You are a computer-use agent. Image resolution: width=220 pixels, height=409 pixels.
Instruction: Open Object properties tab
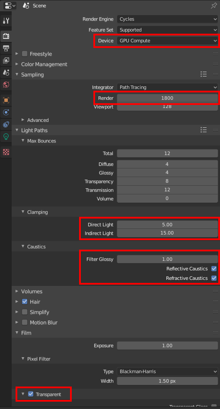(x=6, y=100)
